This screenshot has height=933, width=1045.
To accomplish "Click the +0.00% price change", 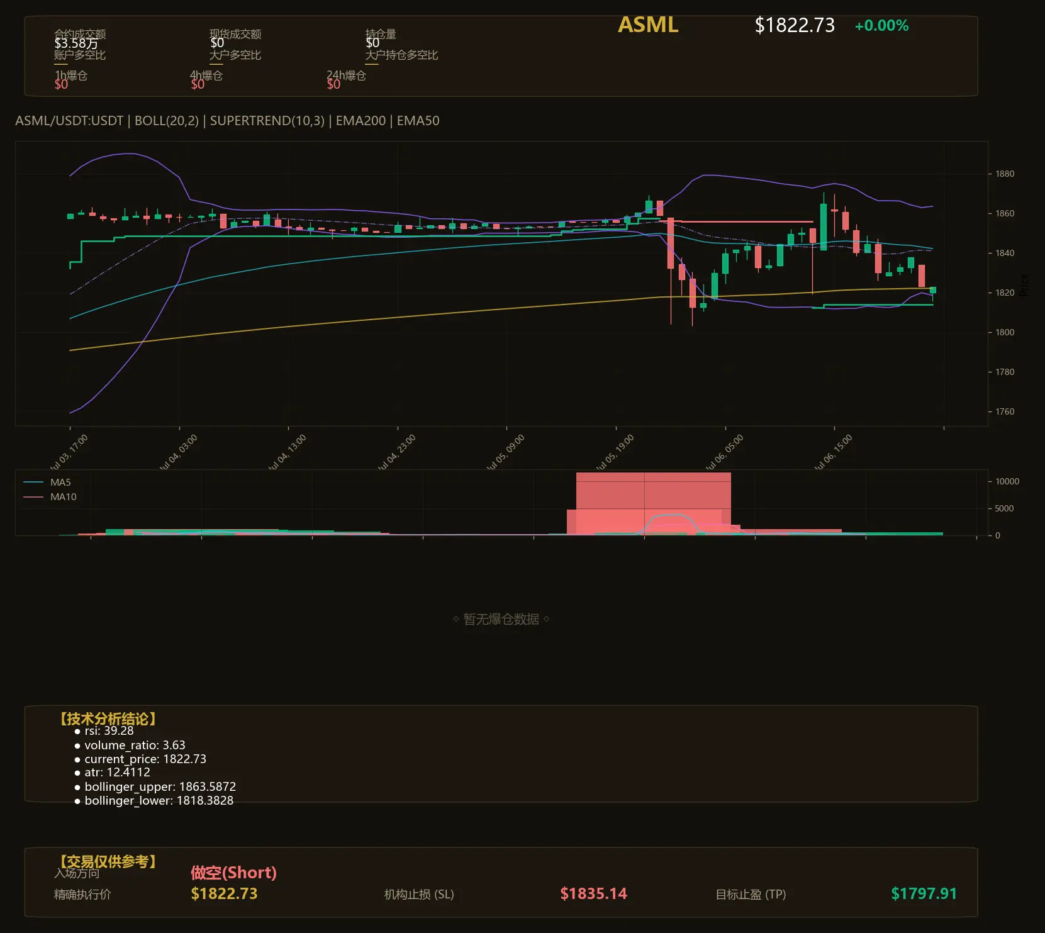I will 881,26.
